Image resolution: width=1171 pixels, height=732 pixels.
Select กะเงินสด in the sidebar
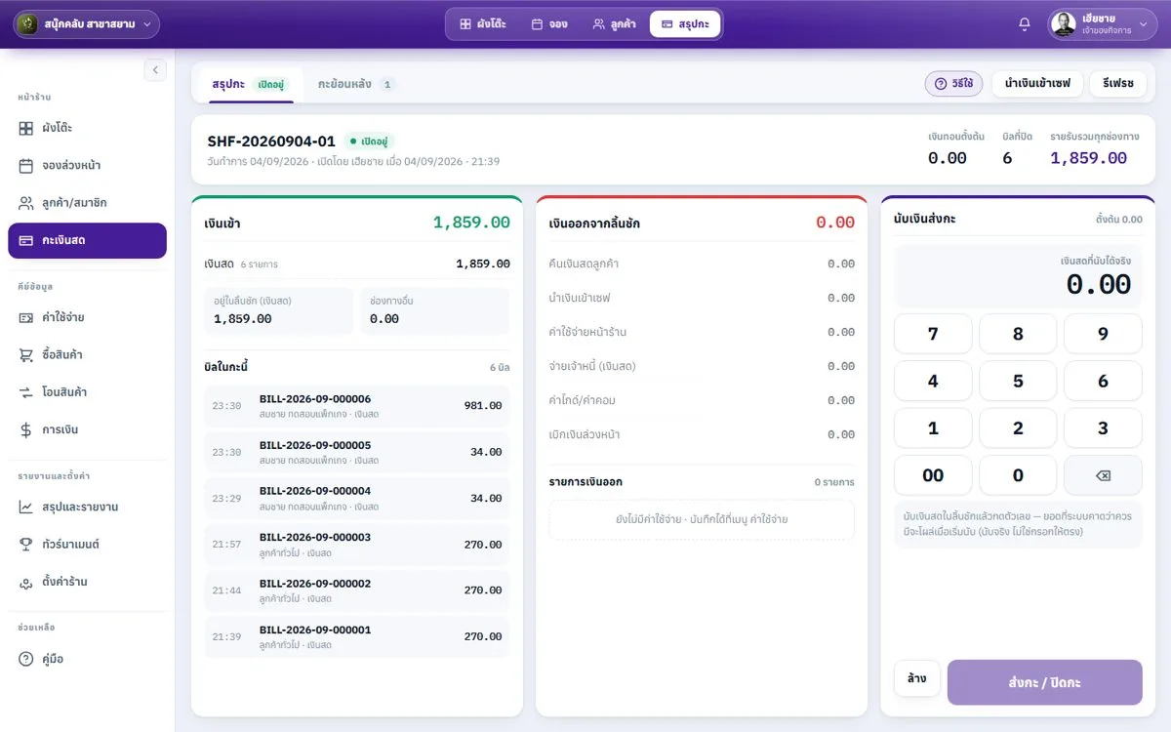[x=87, y=240]
